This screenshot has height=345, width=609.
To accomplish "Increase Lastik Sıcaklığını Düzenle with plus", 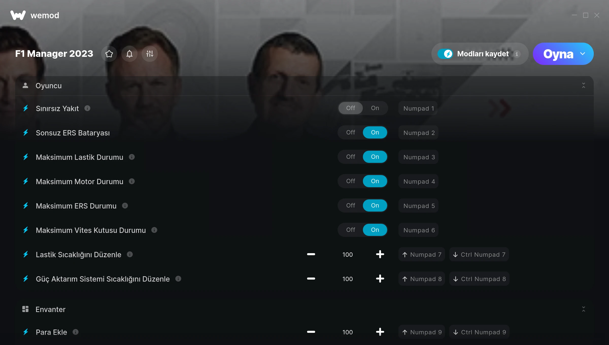I will tap(380, 254).
